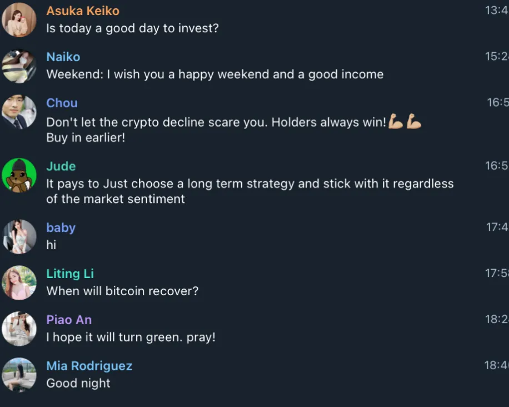509x407 pixels.
Task: Click the sender name Chou
Action: (x=62, y=103)
